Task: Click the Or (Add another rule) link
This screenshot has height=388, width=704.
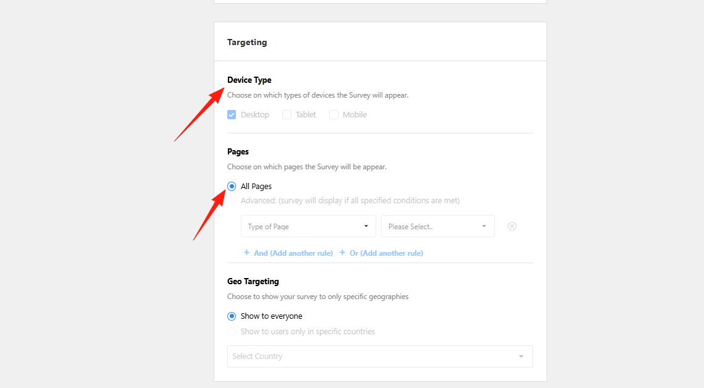Action: pos(386,253)
